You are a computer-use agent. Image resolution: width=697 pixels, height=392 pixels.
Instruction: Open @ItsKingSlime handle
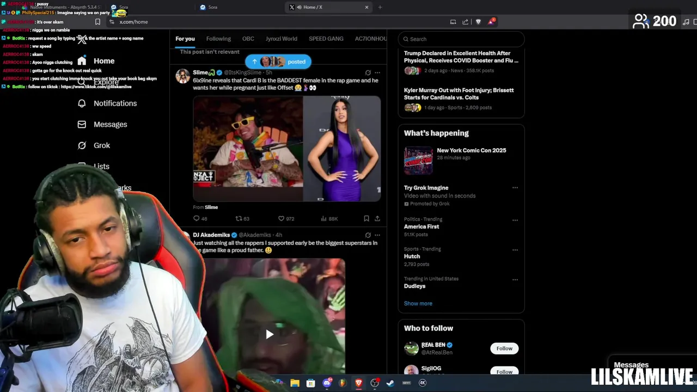[x=243, y=72]
